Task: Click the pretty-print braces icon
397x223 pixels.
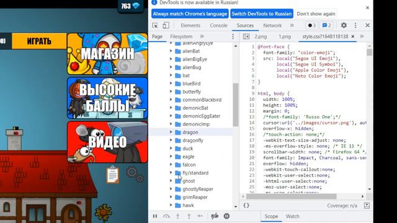Action: [246, 205]
